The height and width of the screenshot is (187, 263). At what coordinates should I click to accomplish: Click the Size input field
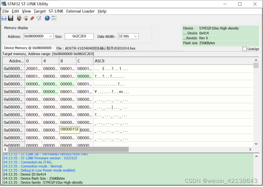(79, 36)
